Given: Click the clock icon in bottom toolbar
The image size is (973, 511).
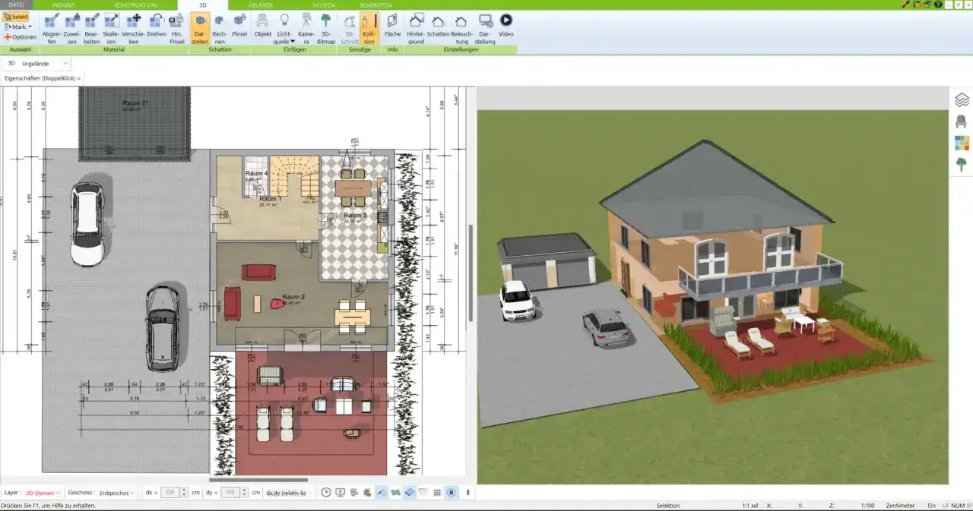Looking at the screenshot, I should coord(326,493).
